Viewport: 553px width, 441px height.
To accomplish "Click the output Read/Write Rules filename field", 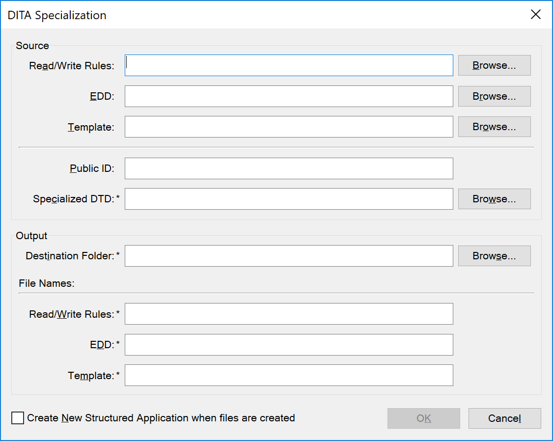I will click(x=289, y=314).
